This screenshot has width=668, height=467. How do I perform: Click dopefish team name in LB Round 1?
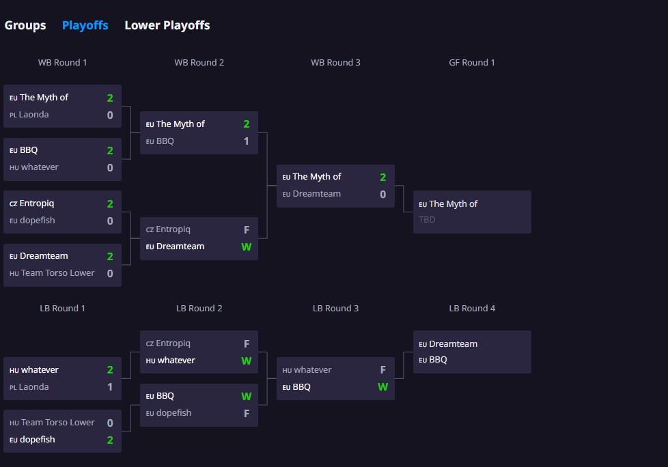coord(38,440)
